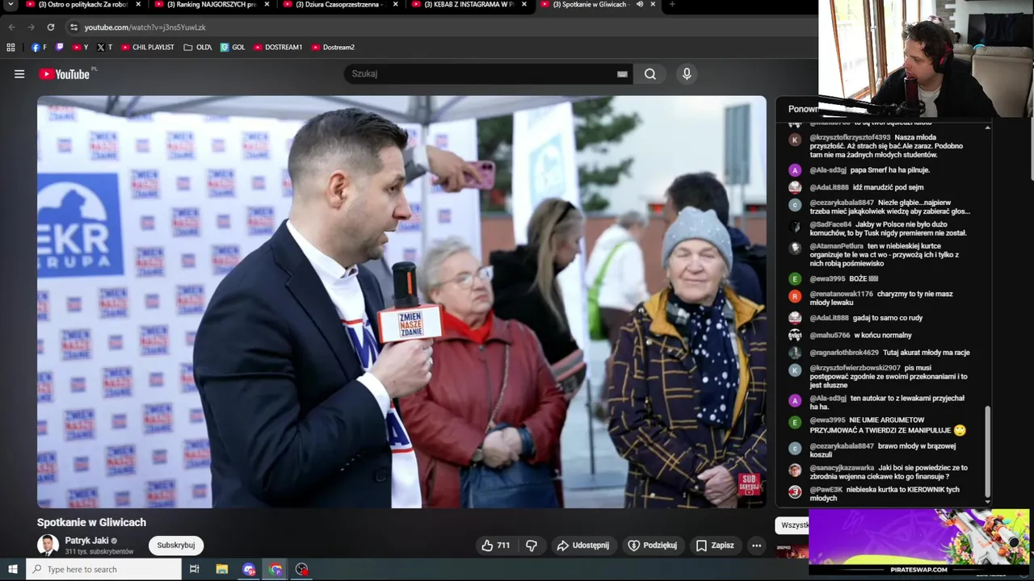Expand the OLD\ bookmarks folder

197,47
